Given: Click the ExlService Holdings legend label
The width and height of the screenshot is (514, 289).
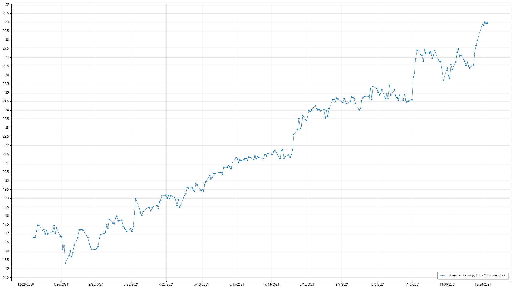Looking at the screenshot, I should pos(476,275).
